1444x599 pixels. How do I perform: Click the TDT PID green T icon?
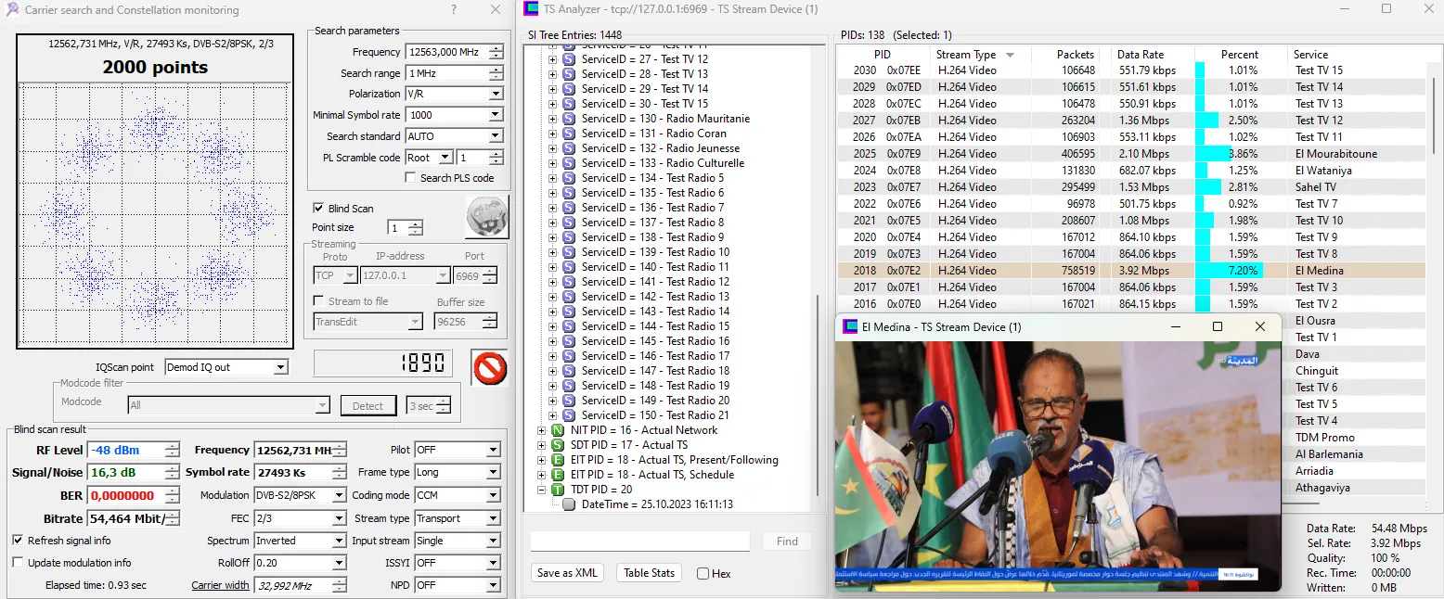pos(558,490)
